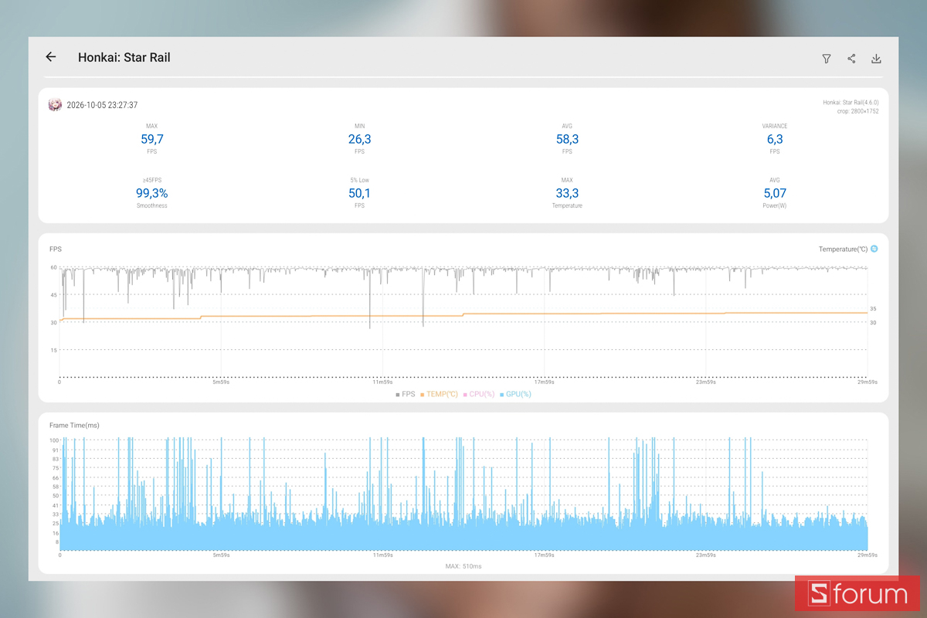This screenshot has height=618, width=927.
Task: Download the benchmark report
Action: point(876,59)
